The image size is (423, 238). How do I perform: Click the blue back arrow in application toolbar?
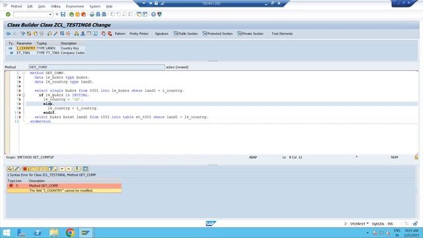[x=9, y=34]
